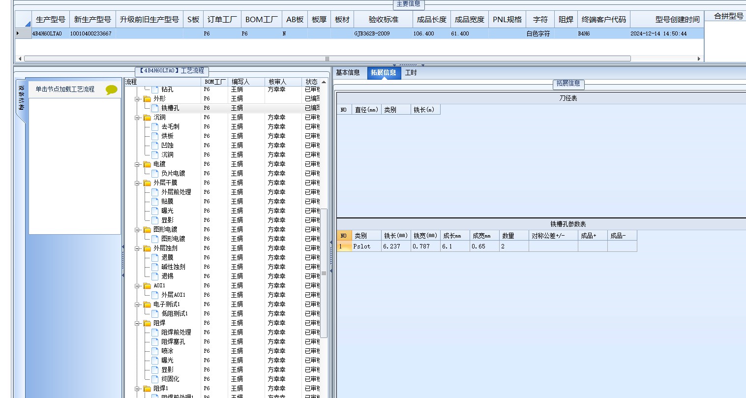Viewport: 746px width, 398px height.
Task: Click the 新生产型号 column header
Action: (x=92, y=19)
